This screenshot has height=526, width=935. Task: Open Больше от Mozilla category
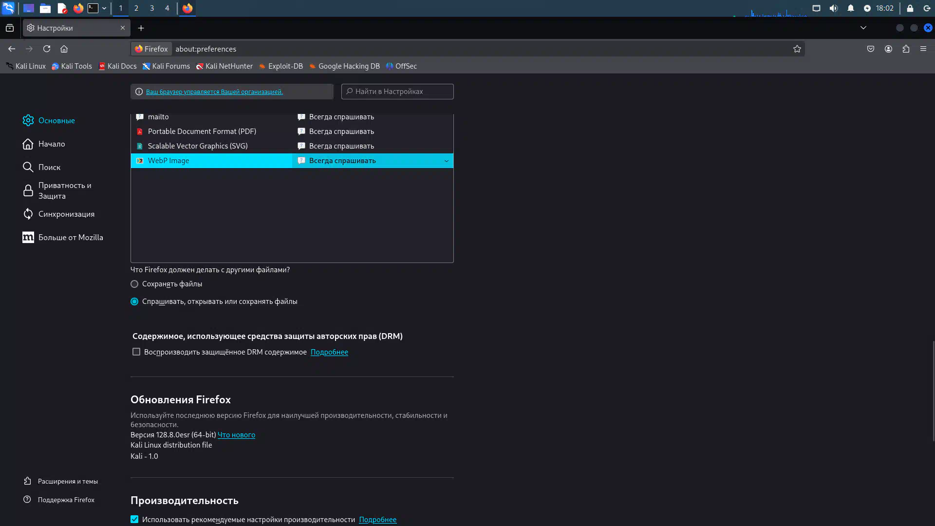(x=63, y=237)
